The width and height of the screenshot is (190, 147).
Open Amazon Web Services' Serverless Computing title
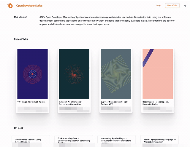click(70, 103)
